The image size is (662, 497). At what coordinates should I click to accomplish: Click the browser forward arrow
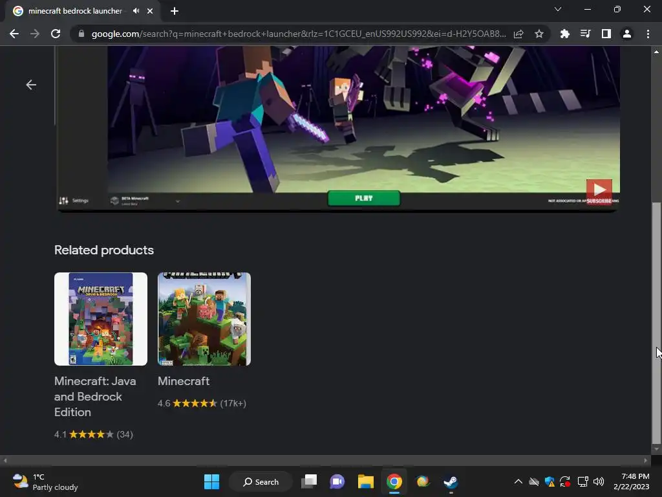pyautogui.click(x=35, y=34)
